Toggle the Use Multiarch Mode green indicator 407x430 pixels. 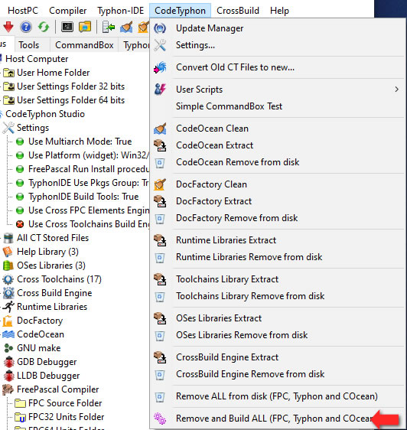click(x=20, y=142)
